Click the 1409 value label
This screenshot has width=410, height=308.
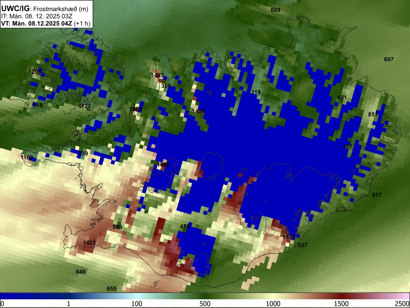click(x=198, y=112)
